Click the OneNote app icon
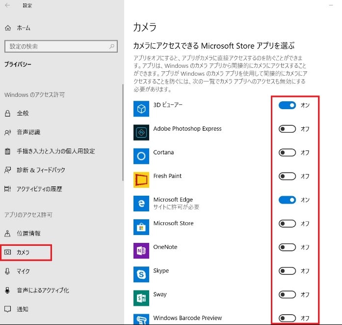Screen dimensions: 342x325 click(x=141, y=251)
